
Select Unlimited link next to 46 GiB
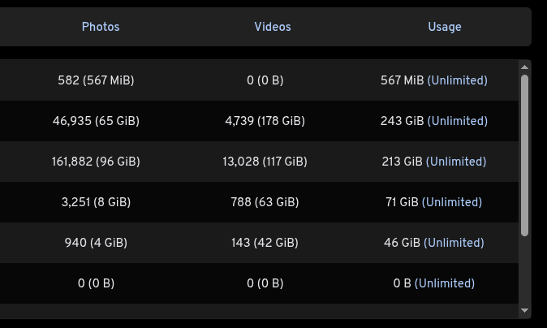point(454,243)
